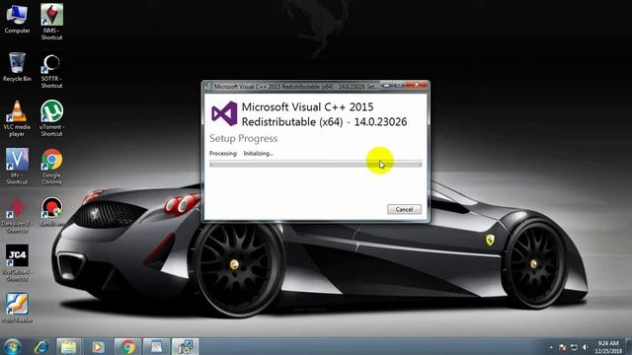Show hidden system tray icons

pyautogui.click(x=551, y=347)
